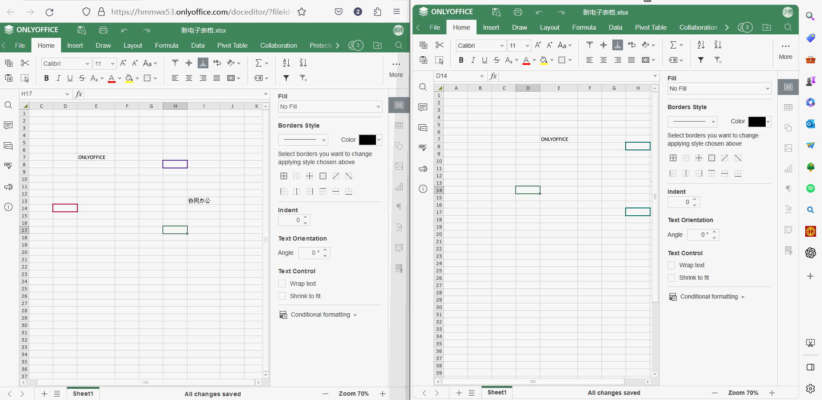Click More button in right window toolbar
The width and height of the screenshot is (822, 400).
pos(785,51)
